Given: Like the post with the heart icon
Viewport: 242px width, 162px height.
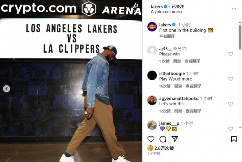Looking at the screenshot, I should tap(151, 139).
